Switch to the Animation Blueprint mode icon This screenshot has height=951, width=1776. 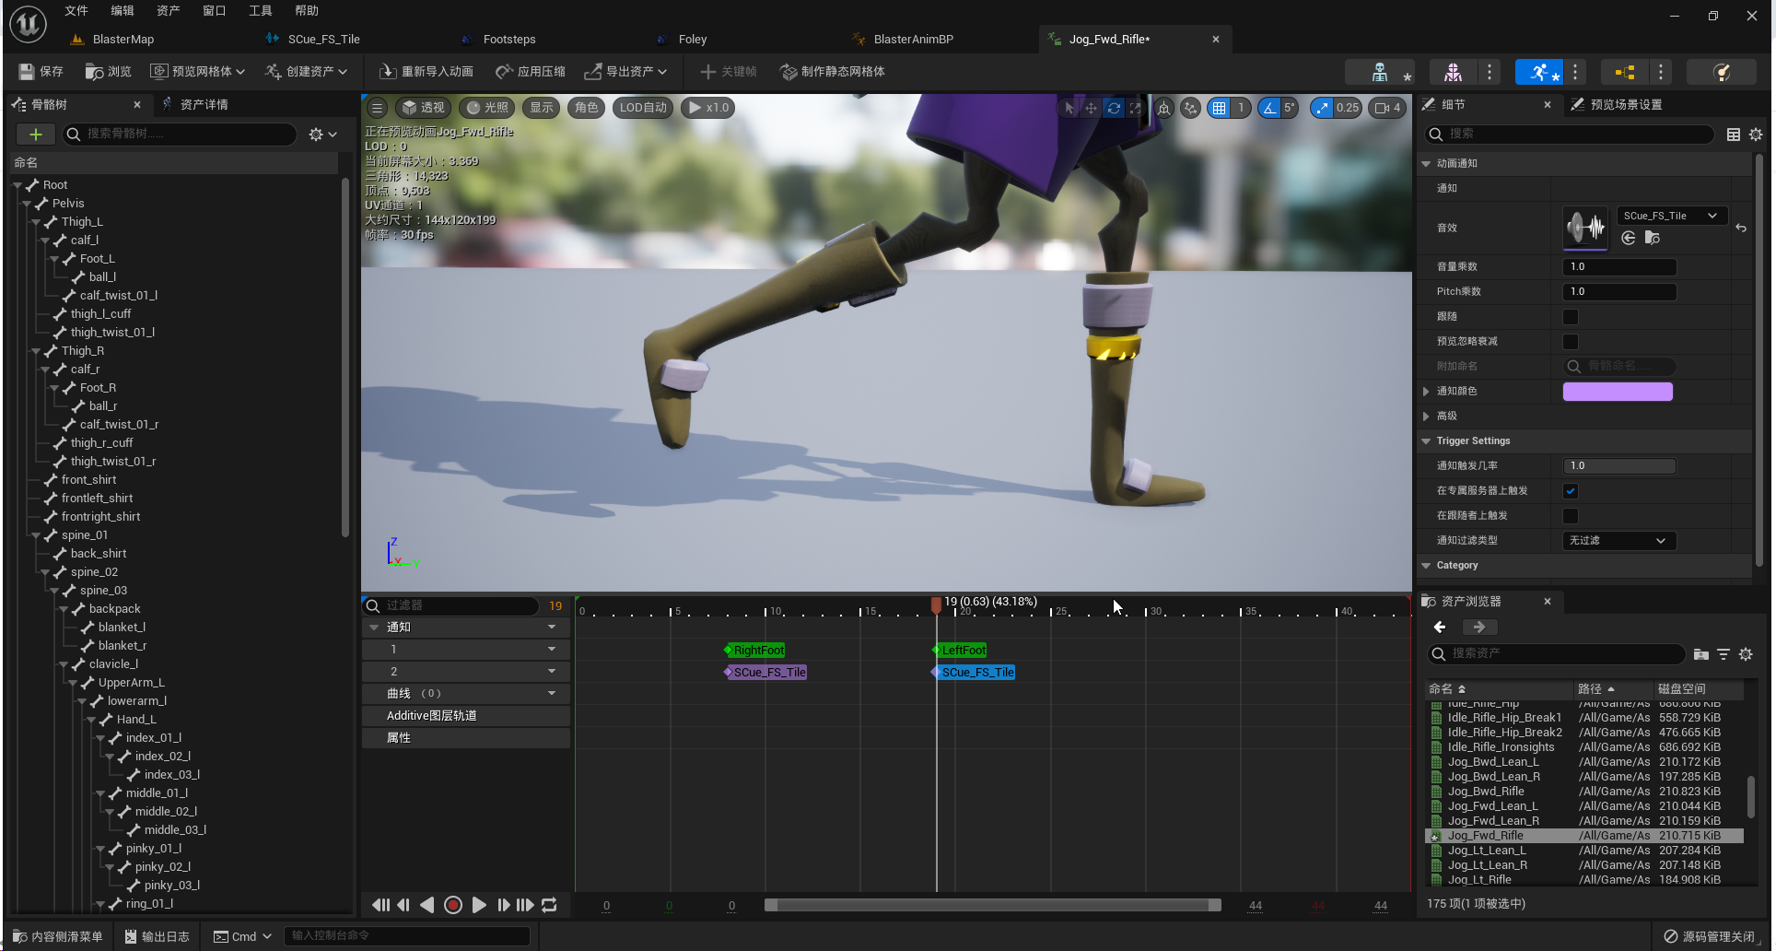(1625, 72)
